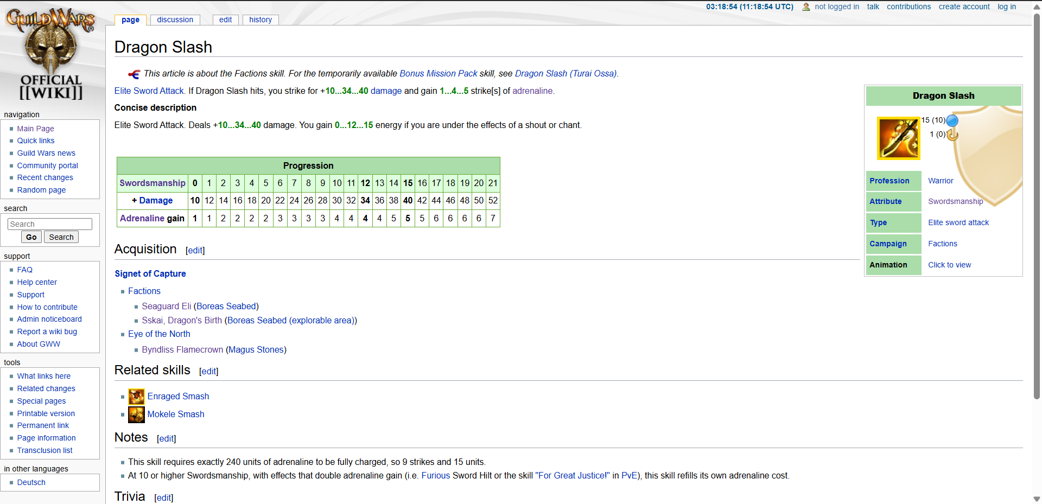
Task: Open the talk link in top bar
Action: [x=873, y=7]
